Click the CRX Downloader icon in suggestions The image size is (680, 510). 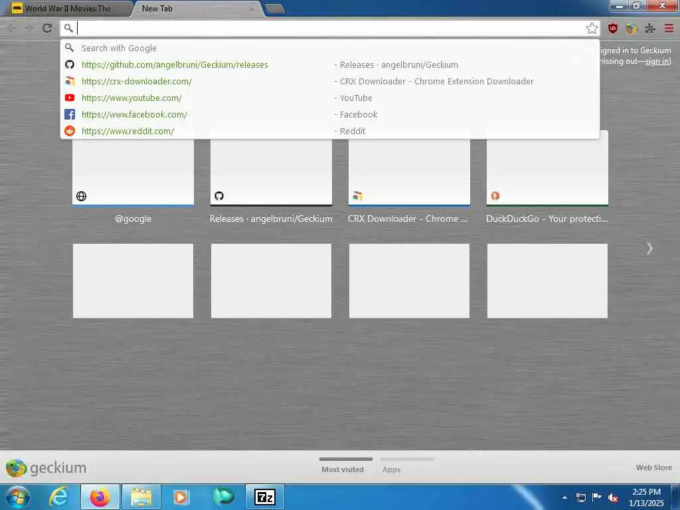pyautogui.click(x=69, y=81)
